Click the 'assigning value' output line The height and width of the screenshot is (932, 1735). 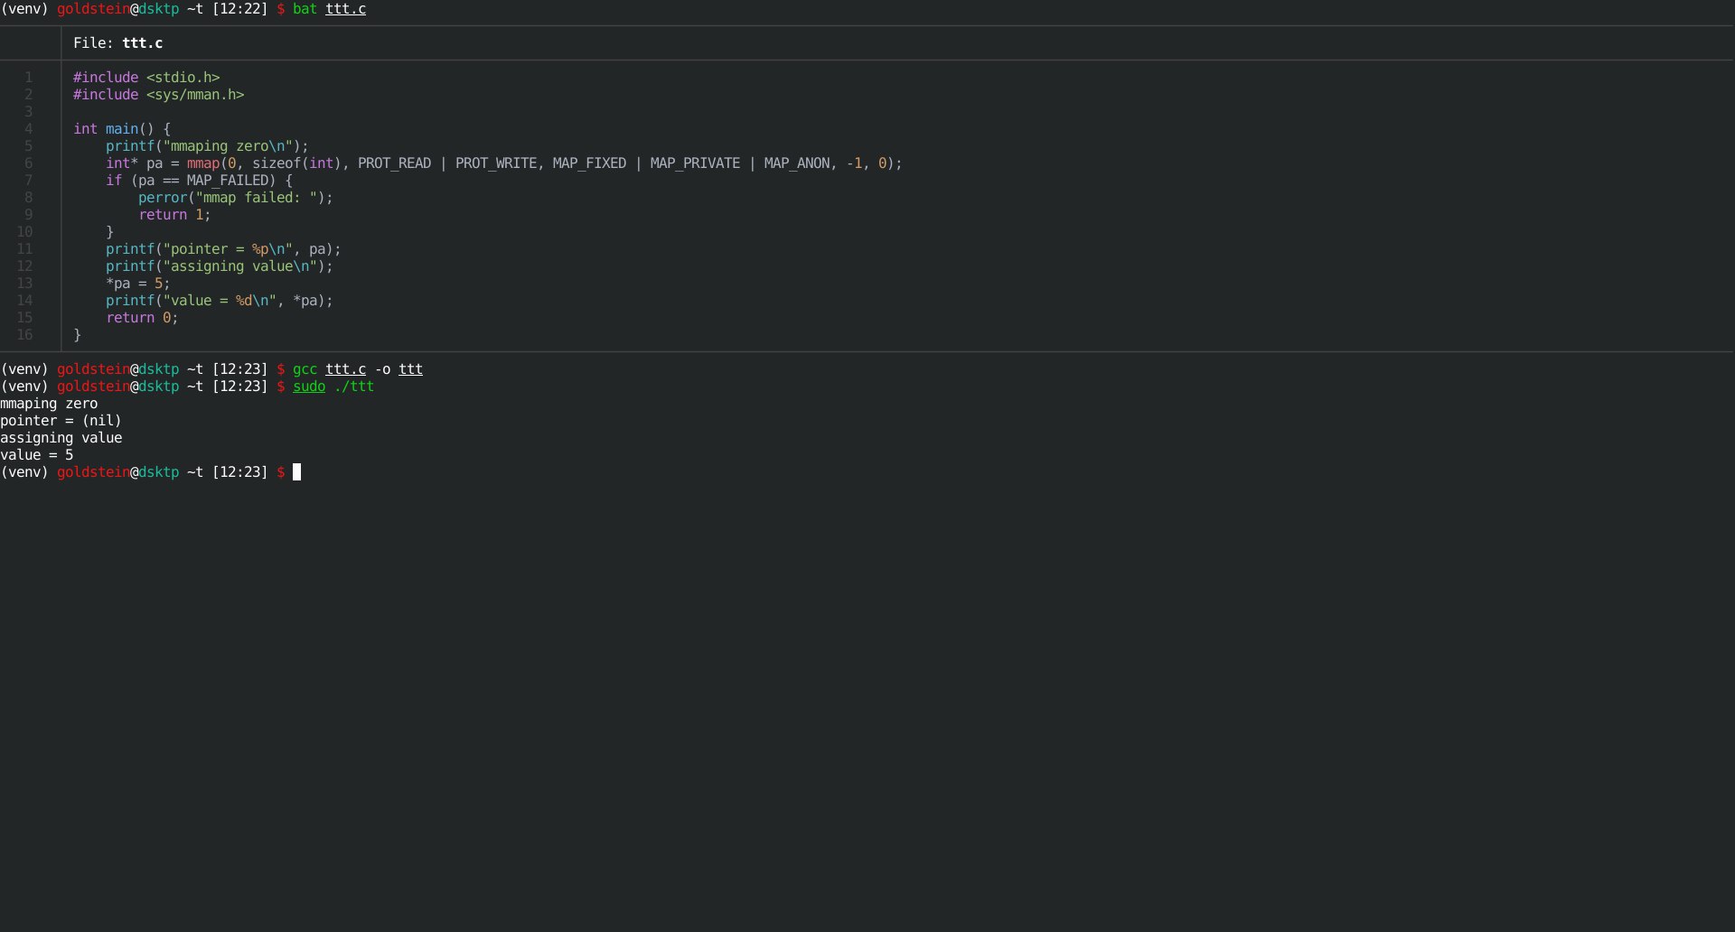tap(61, 438)
